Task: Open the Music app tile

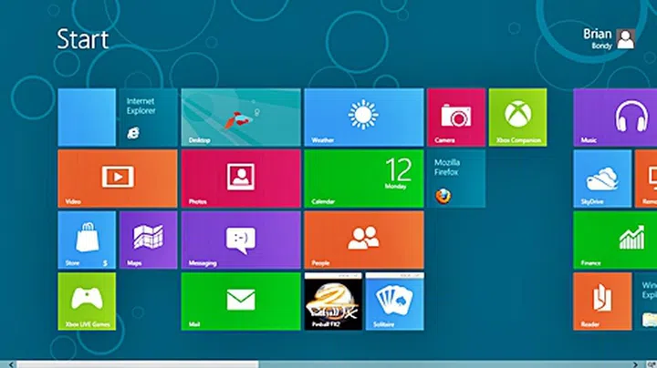Action: click(602, 117)
